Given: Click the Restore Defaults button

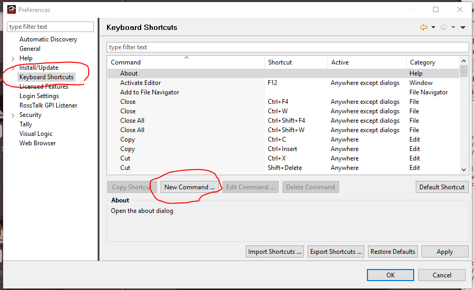Looking at the screenshot, I should [x=393, y=252].
